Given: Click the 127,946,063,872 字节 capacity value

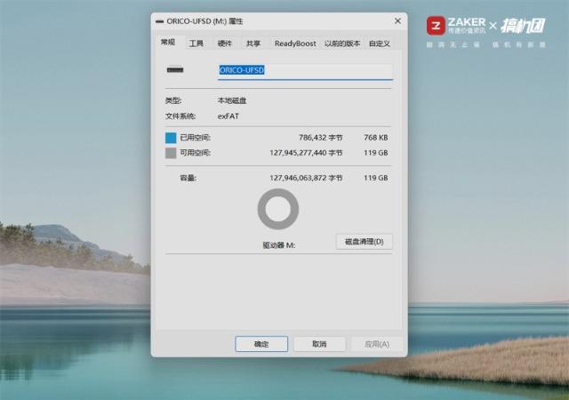Looking at the screenshot, I should click(306, 178).
